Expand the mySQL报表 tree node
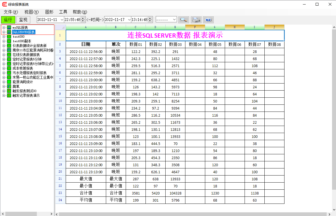336x216 pixels. pos(4,27)
